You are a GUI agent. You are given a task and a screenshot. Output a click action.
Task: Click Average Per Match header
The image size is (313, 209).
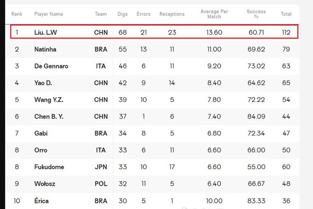pos(214,14)
